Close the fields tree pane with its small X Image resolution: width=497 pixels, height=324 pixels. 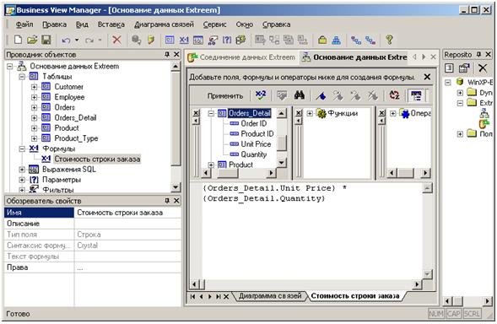(x=197, y=113)
